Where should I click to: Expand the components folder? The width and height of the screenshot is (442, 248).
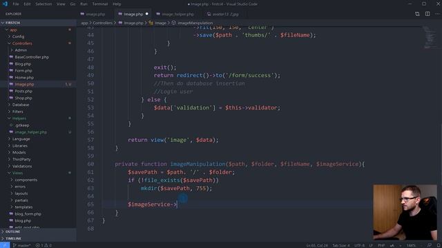38,180
